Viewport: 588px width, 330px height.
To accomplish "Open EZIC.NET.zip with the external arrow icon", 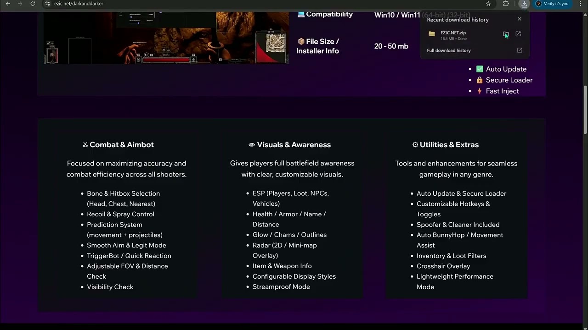I will [518, 34].
